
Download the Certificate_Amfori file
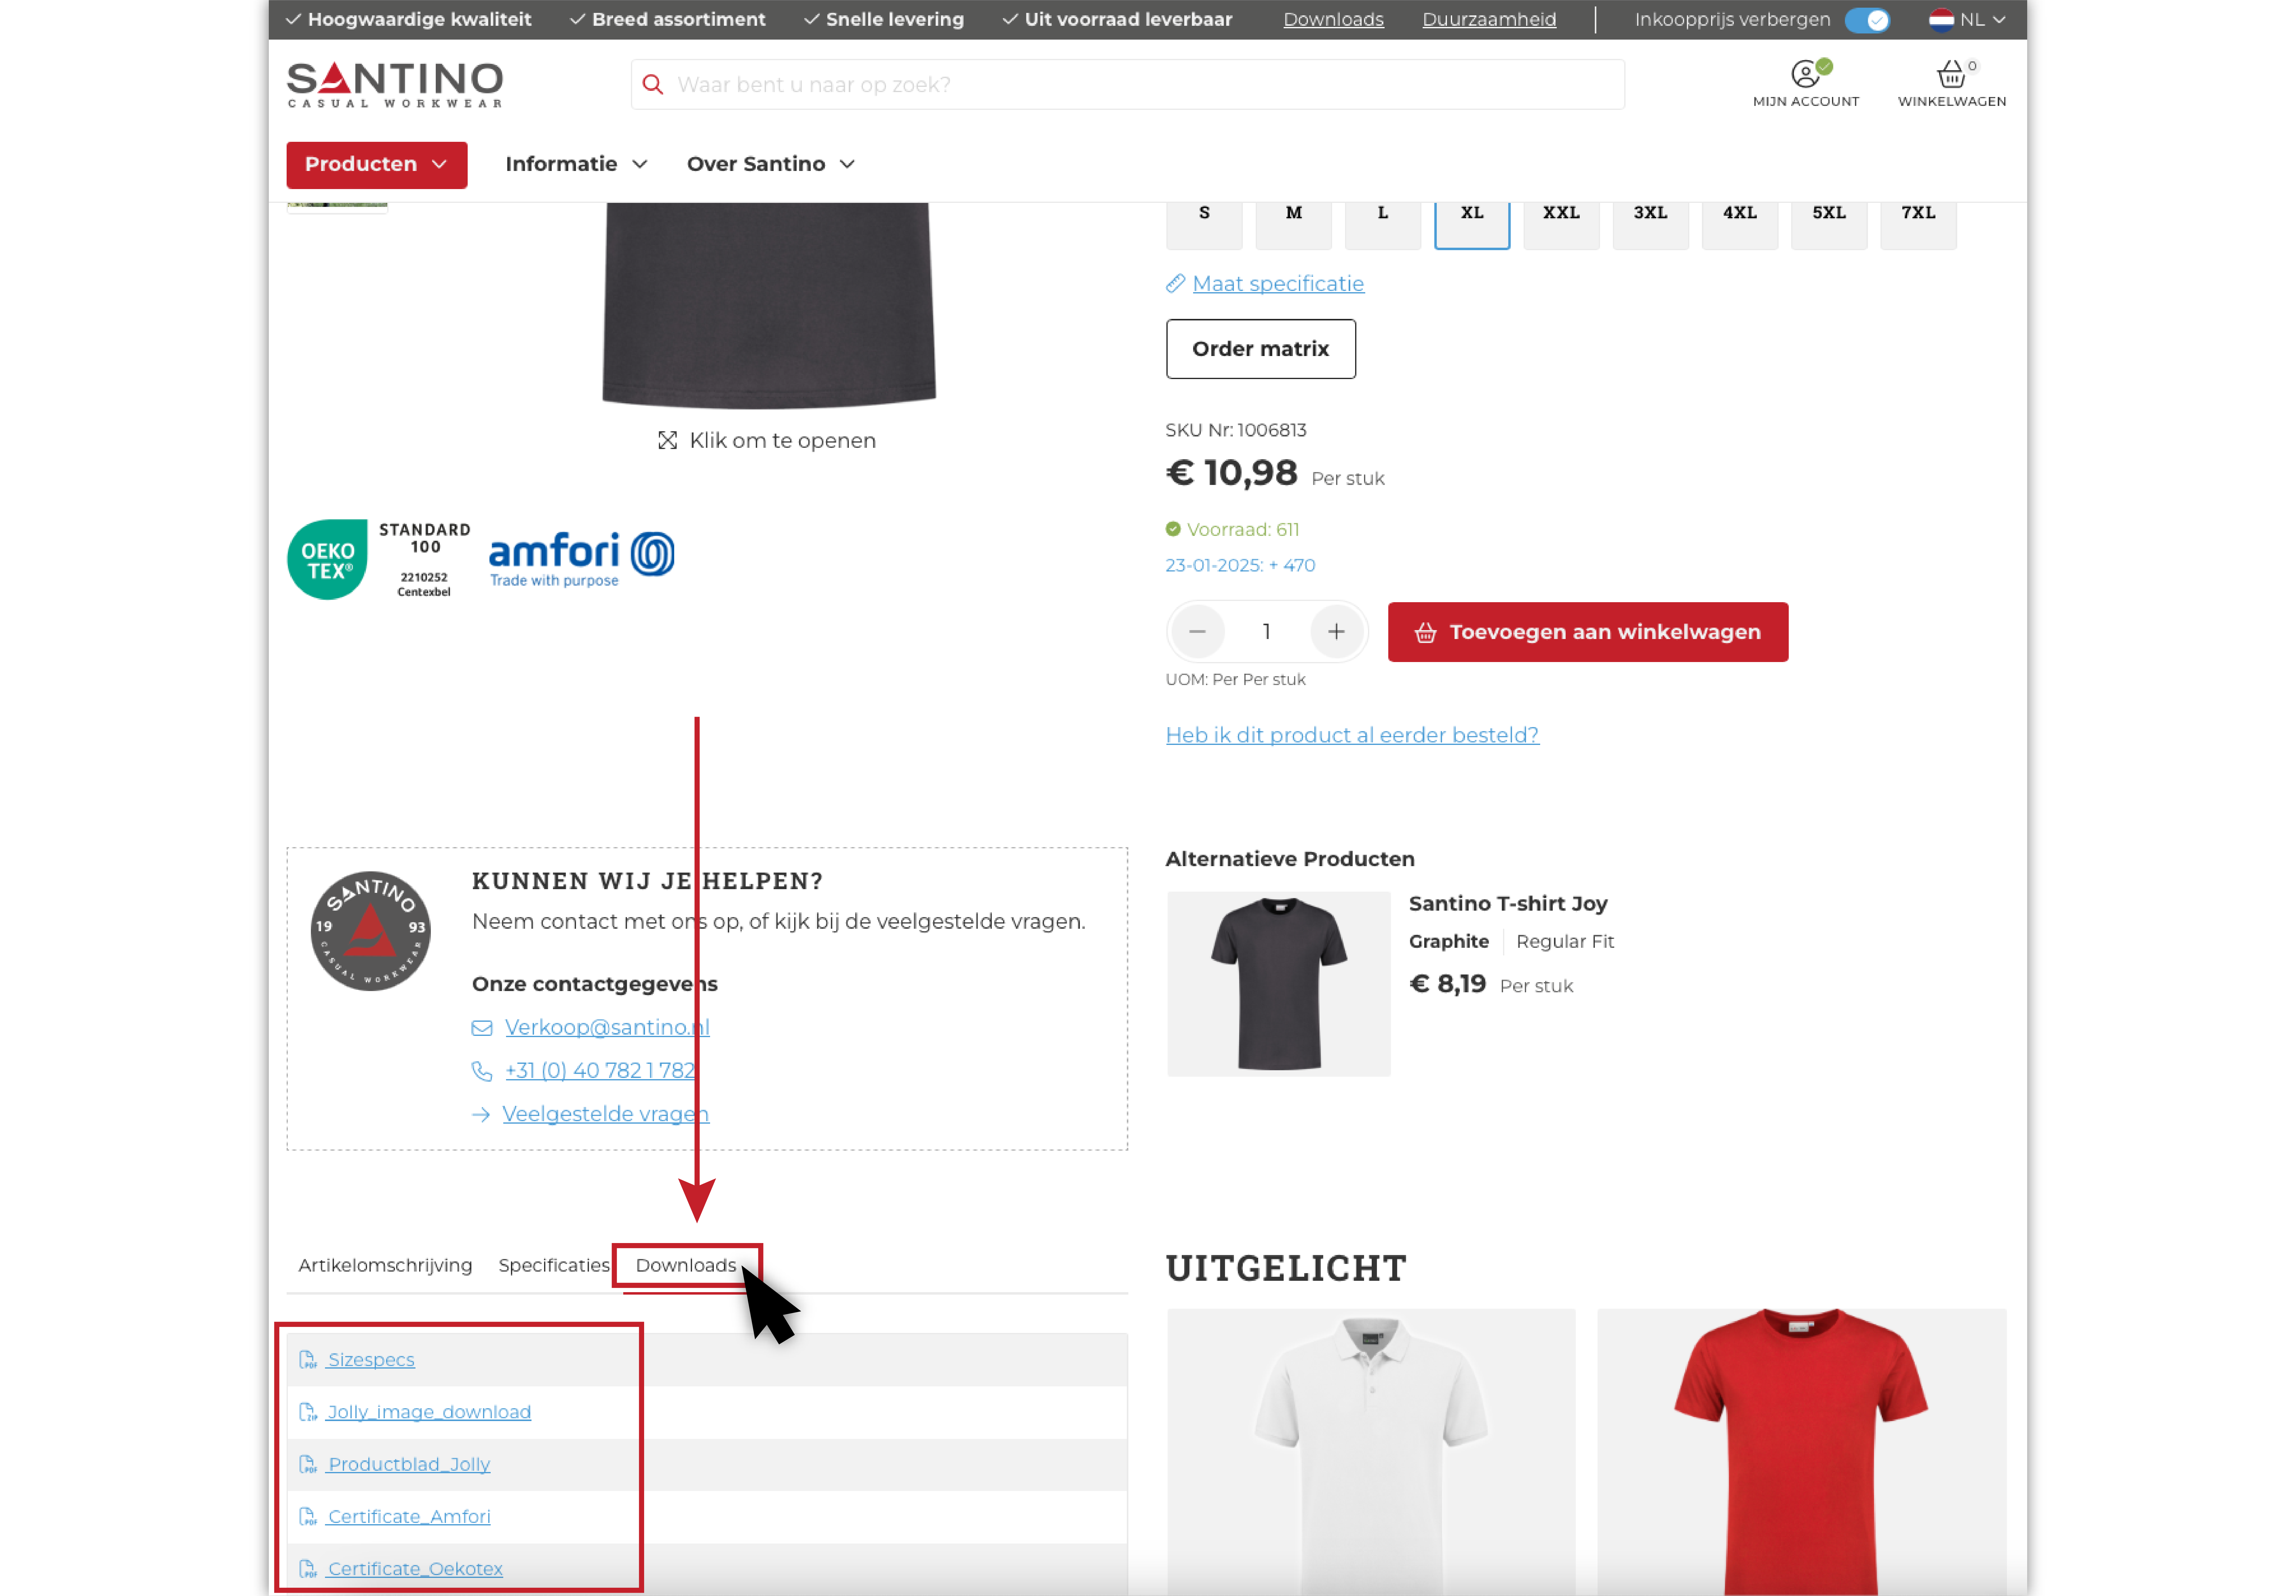(409, 1517)
